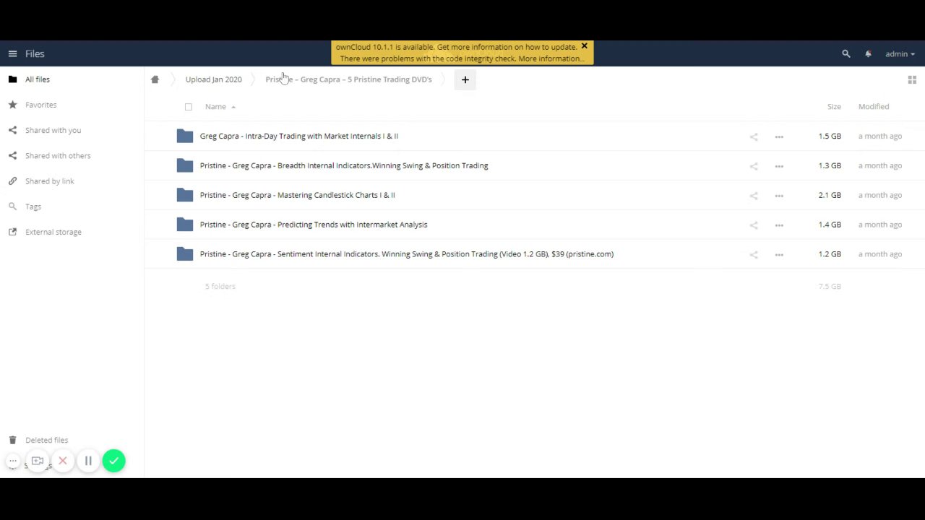Click the Favorites star icon
925x520 pixels.
12,105
